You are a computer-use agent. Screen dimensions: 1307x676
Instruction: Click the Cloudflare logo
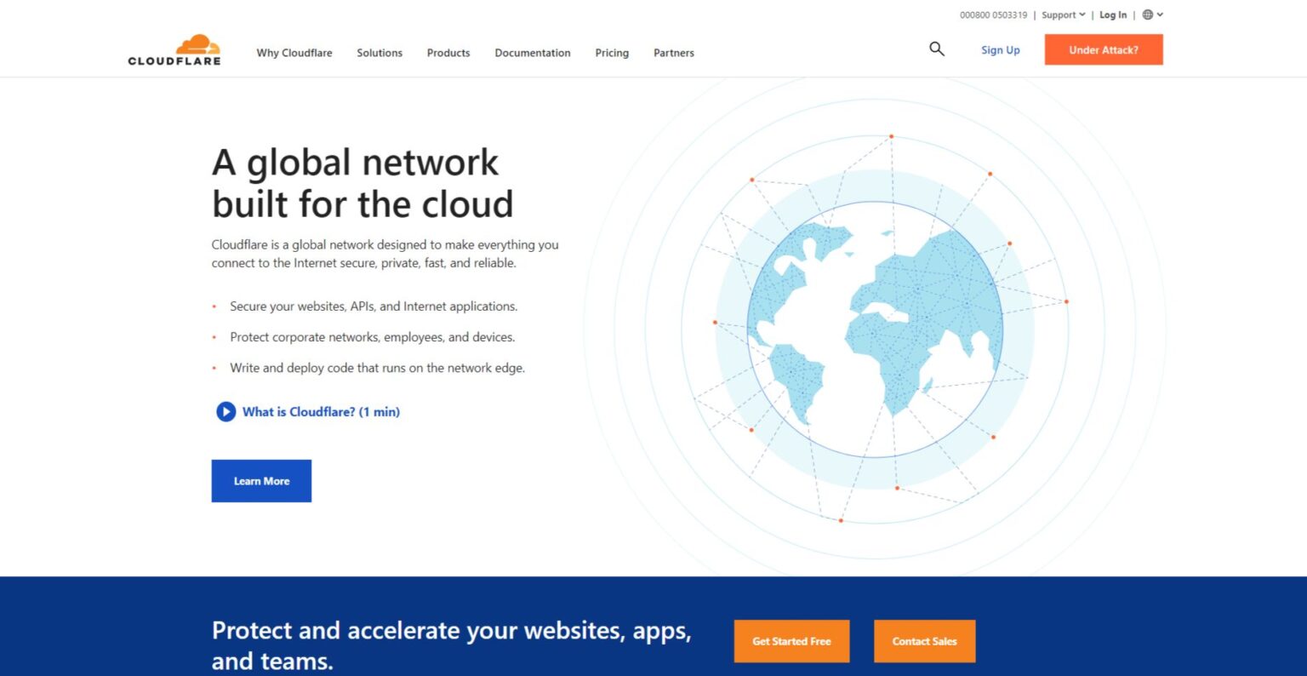[x=174, y=50]
